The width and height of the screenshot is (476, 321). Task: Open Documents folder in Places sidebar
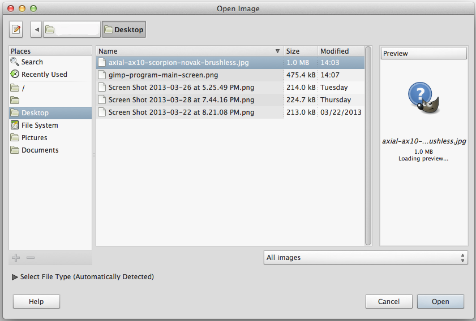tap(40, 150)
